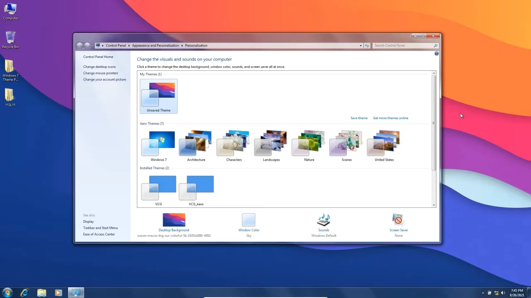Image resolution: width=531 pixels, height=298 pixels.
Task: Click the wallpaper filename under Desktop Background
Action: click(x=174, y=236)
